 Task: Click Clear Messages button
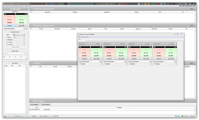[x=46, y=104]
